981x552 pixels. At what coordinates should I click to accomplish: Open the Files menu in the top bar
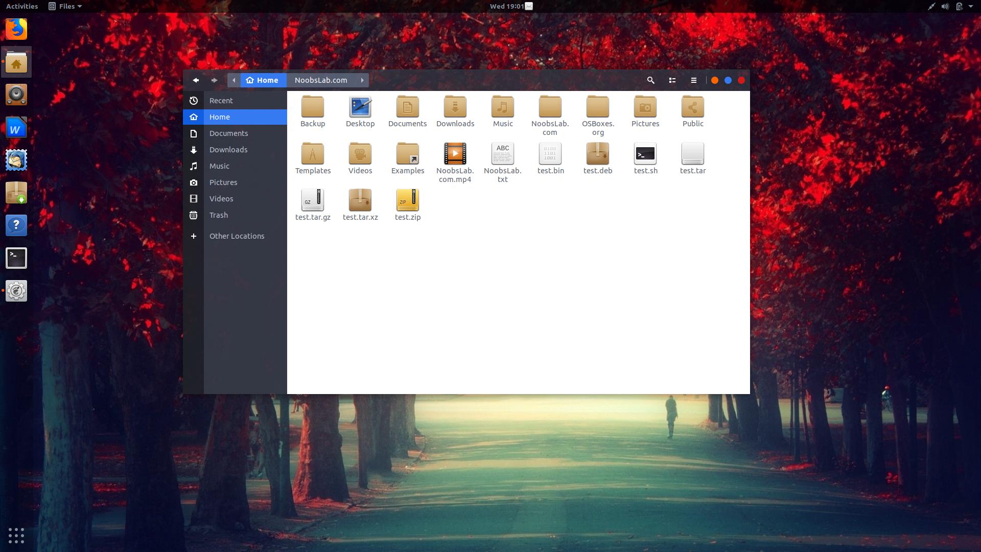(65, 6)
